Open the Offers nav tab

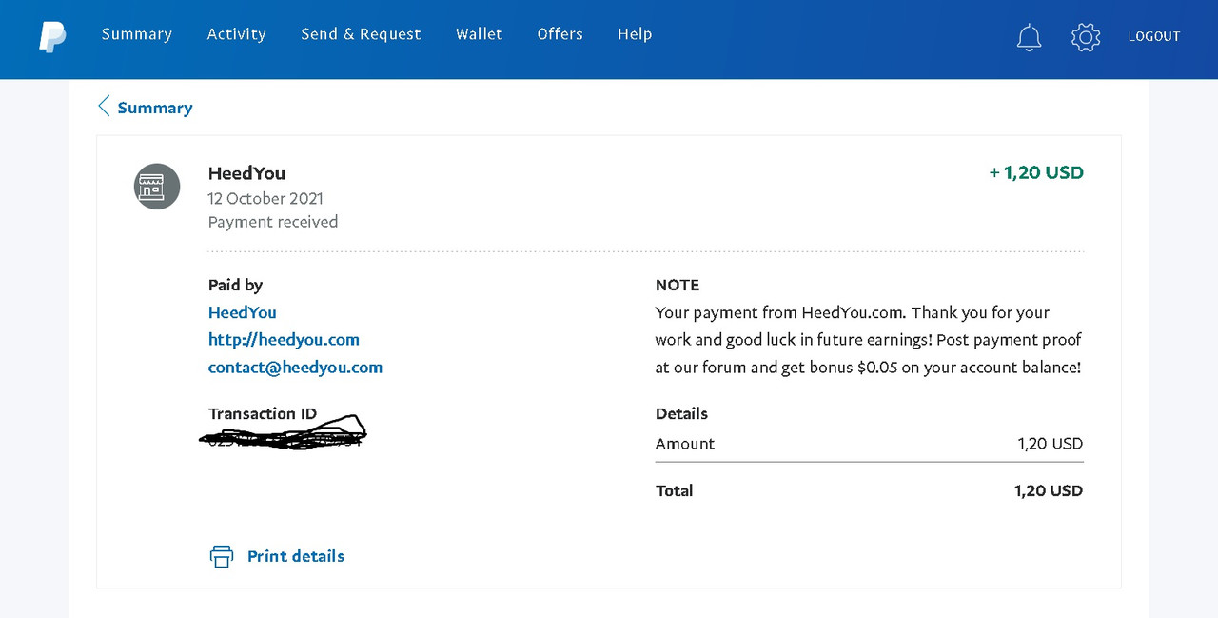[x=560, y=34]
